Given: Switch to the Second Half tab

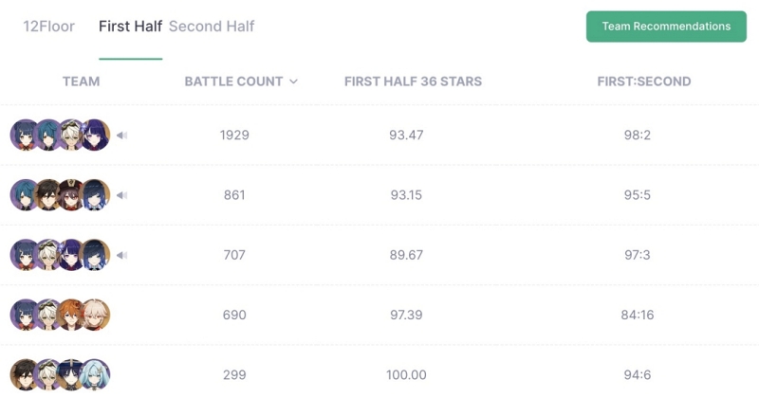Looking at the screenshot, I should pyautogui.click(x=211, y=27).
